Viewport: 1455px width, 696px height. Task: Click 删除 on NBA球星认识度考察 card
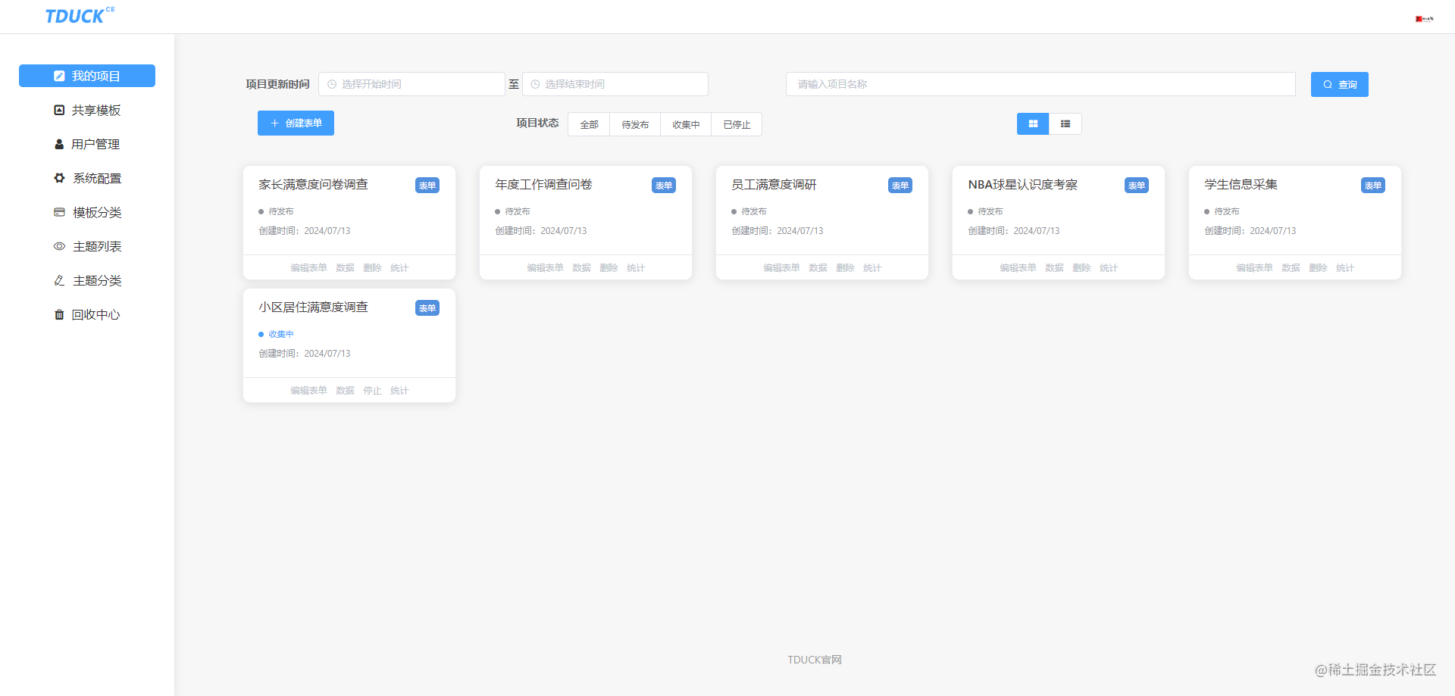coord(1081,267)
